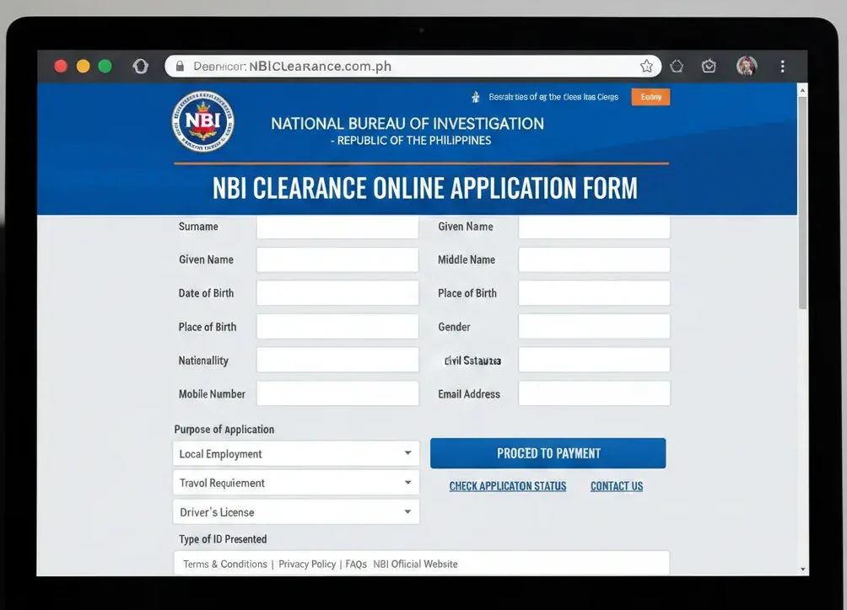Click the Terms & Conditions footer link
The image size is (847, 610).
(224, 564)
